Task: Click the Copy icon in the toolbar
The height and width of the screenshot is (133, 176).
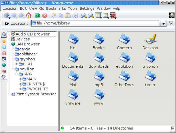Action: click(61, 15)
